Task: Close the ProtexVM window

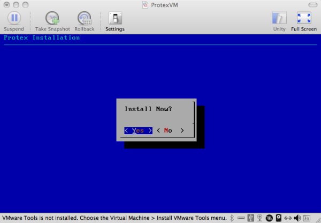Action: pos(6,5)
